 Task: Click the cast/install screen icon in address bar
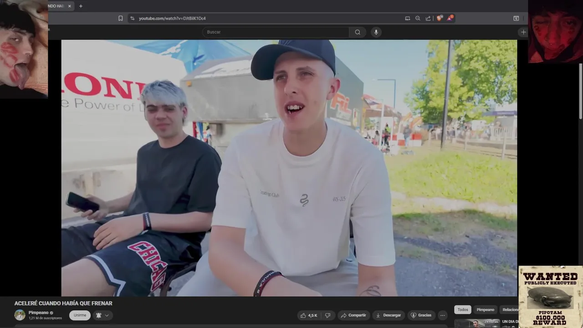point(407,18)
